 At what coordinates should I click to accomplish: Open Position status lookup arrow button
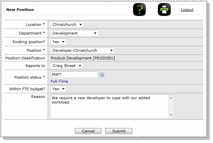click(x=102, y=75)
